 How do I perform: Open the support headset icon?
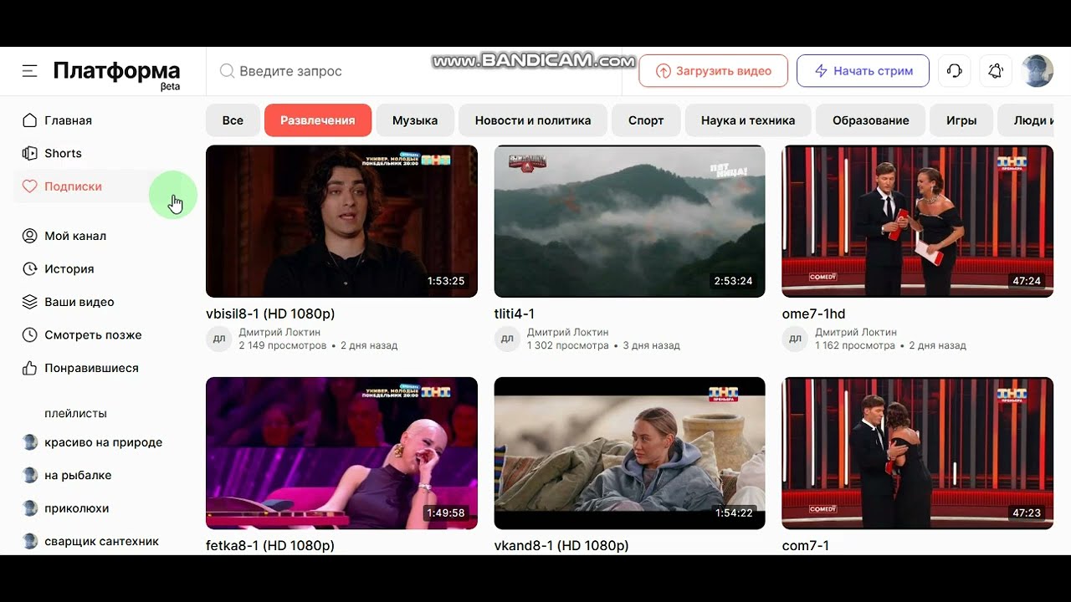[954, 71]
